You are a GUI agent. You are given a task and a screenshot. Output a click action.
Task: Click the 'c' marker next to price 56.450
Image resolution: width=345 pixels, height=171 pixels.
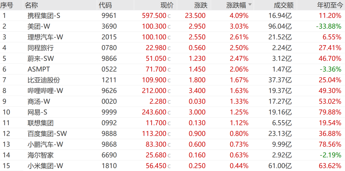pyautogui.click(x=169, y=166)
